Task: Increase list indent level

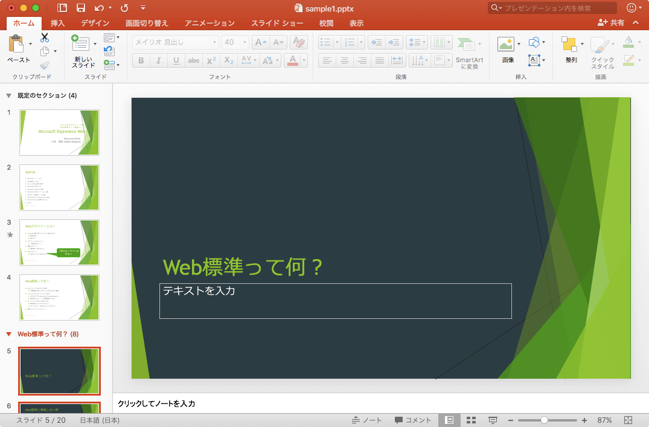Action: [394, 42]
